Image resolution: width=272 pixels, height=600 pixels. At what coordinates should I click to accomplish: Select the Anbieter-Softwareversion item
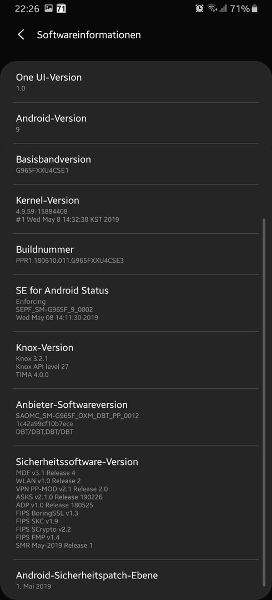tap(136, 417)
